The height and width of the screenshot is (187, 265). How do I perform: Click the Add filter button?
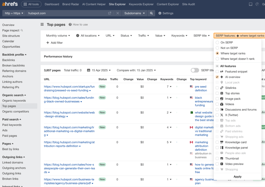(54, 43)
